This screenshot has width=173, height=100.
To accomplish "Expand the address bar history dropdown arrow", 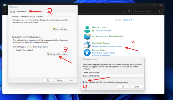I will [124, 11].
